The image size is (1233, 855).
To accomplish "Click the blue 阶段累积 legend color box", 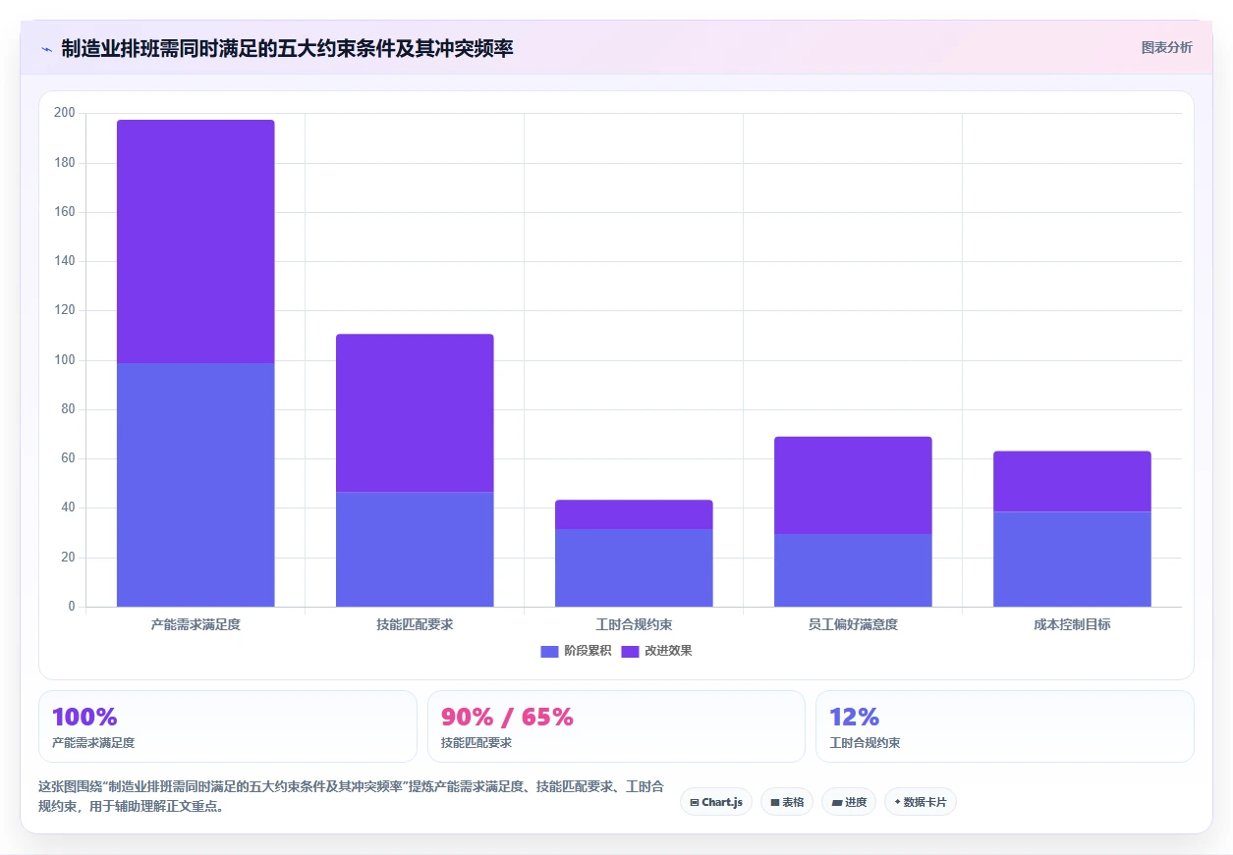I will point(549,651).
